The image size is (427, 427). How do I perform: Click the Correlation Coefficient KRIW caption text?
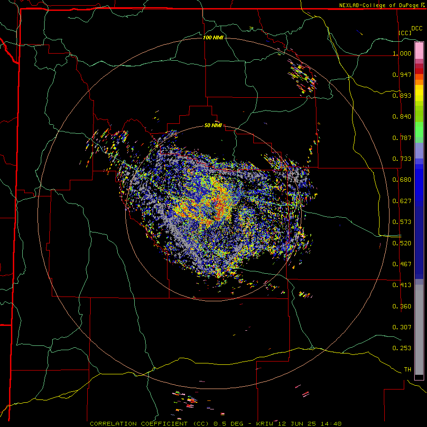point(215,424)
